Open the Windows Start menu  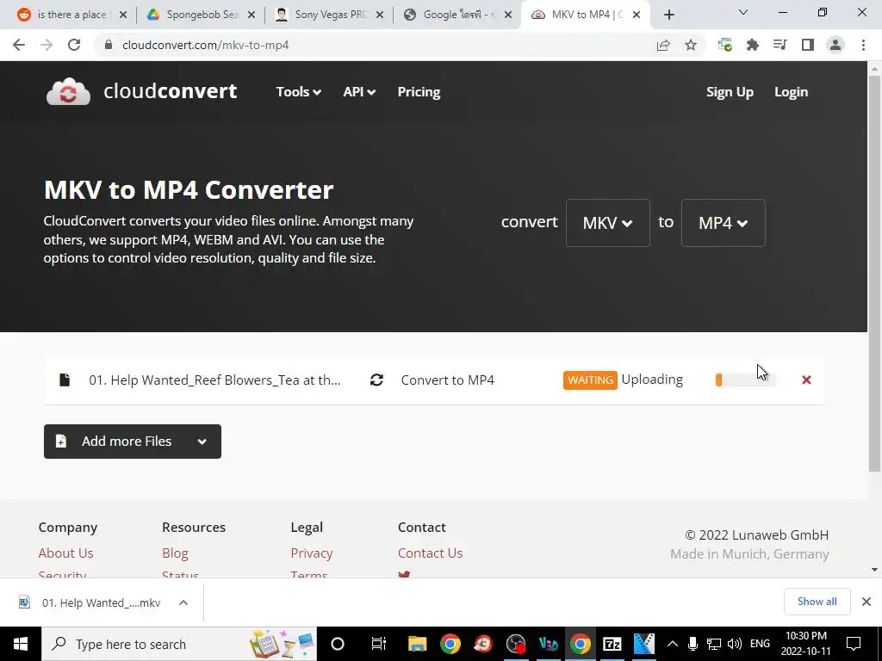21,644
